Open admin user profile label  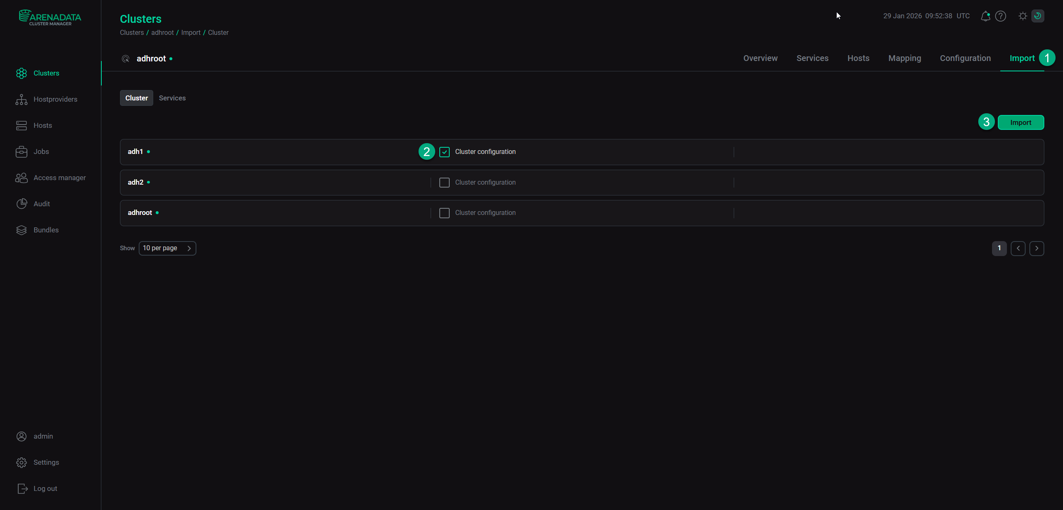click(43, 437)
